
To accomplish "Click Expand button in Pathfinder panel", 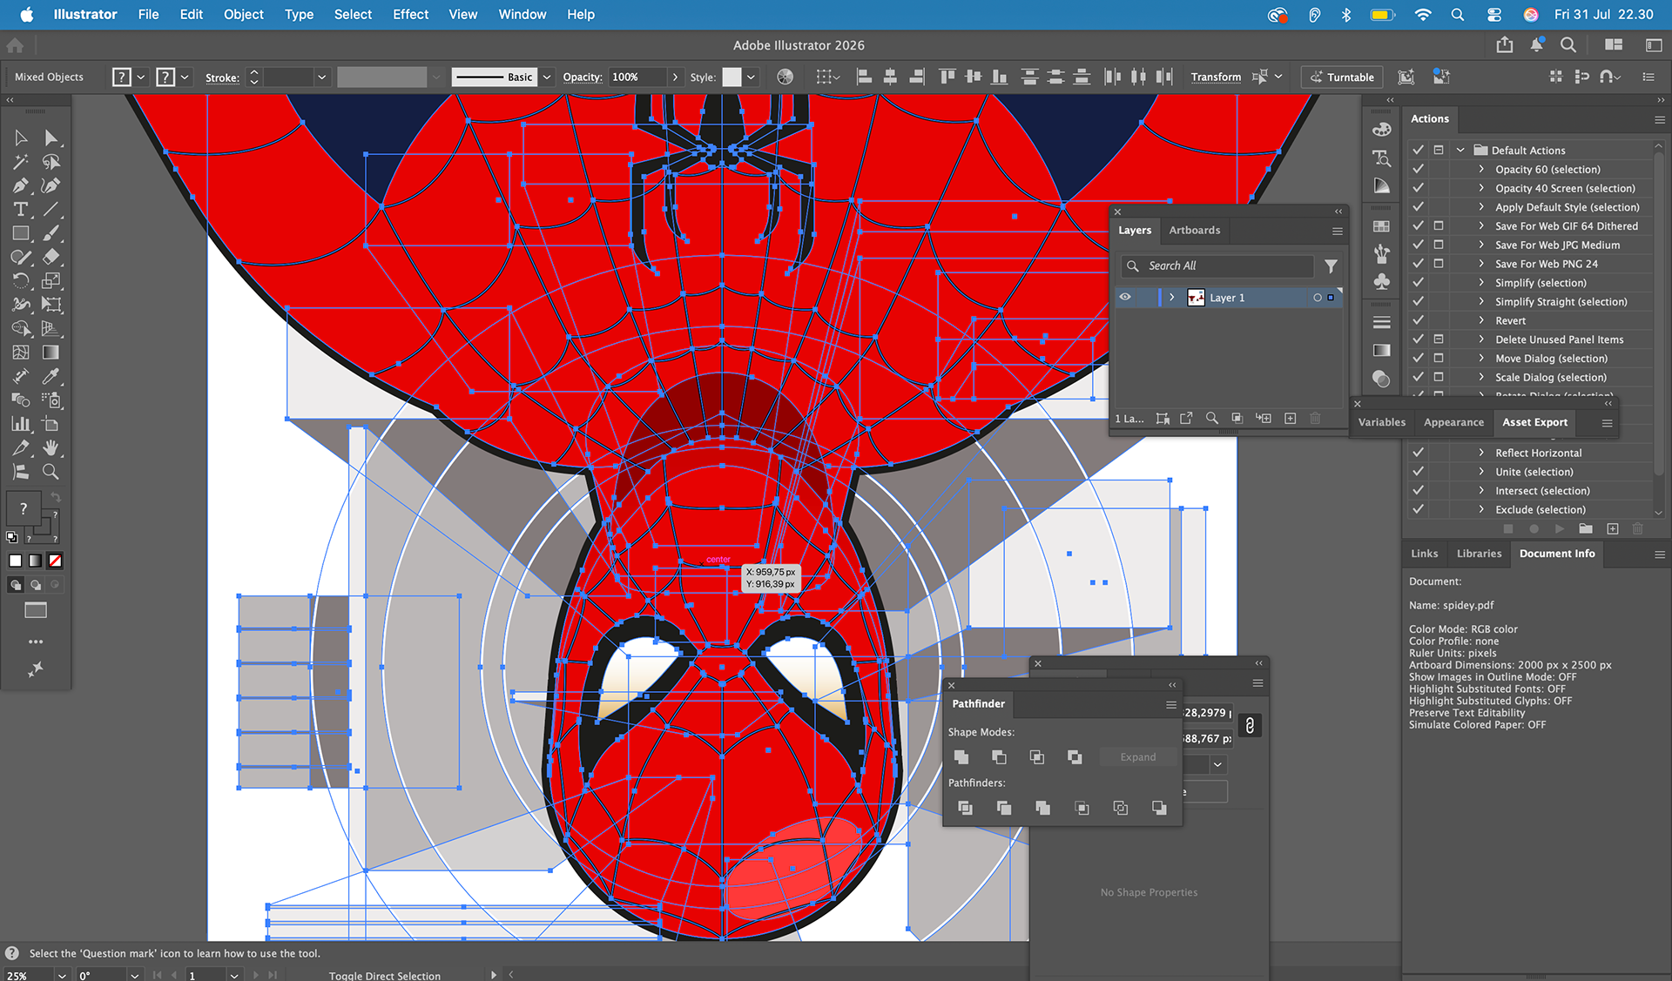I will (x=1137, y=757).
